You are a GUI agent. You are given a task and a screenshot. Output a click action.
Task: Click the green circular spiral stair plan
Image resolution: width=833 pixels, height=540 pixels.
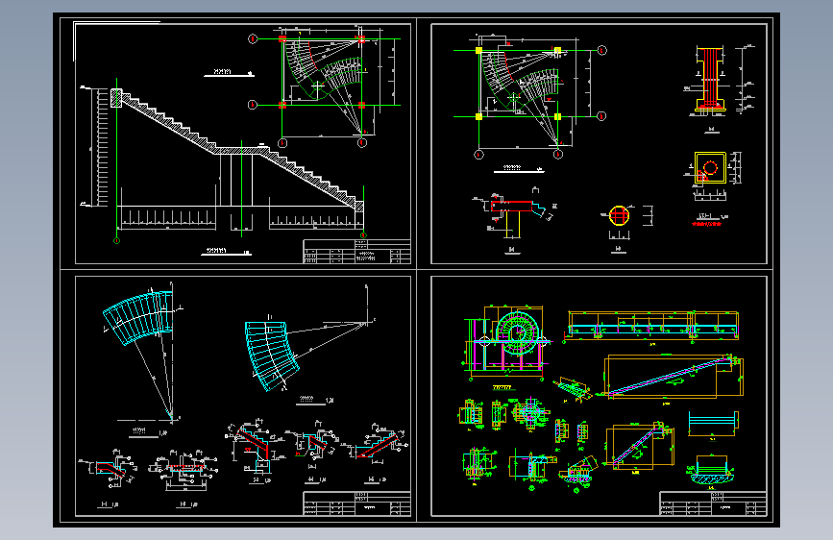(x=516, y=332)
